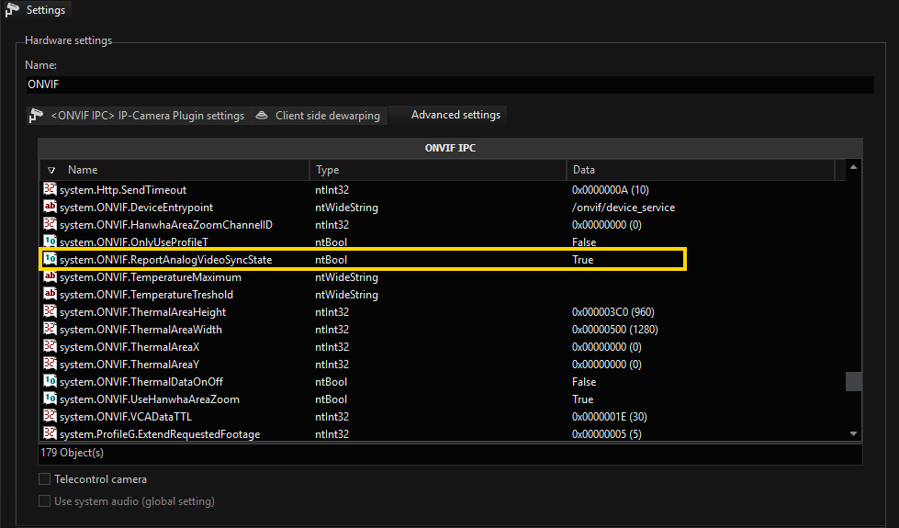899x528 pixels.
Task: Click the TemperatureMaximum string icon
Action: pyautogui.click(x=51, y=277)
